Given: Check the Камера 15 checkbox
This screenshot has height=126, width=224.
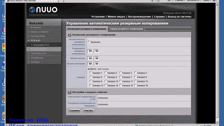Looking at the screenshot, I should point(120,85).
